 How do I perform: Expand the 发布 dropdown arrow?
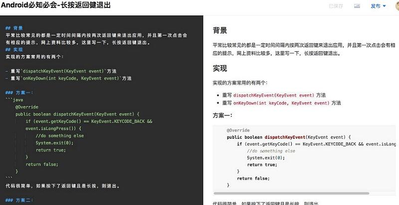384,6
